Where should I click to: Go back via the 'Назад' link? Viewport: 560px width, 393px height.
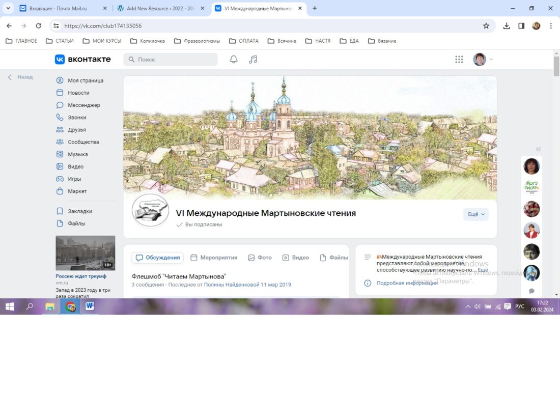(20, 77)
